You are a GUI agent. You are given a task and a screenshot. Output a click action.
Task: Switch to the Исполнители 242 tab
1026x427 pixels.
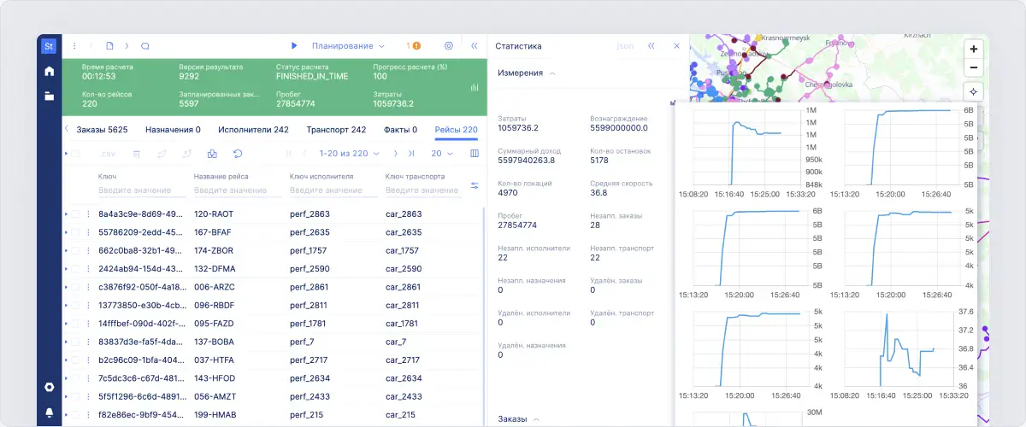253,130
